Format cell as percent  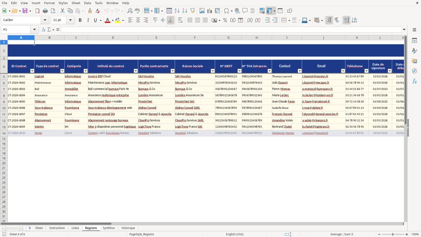[225, 20]
